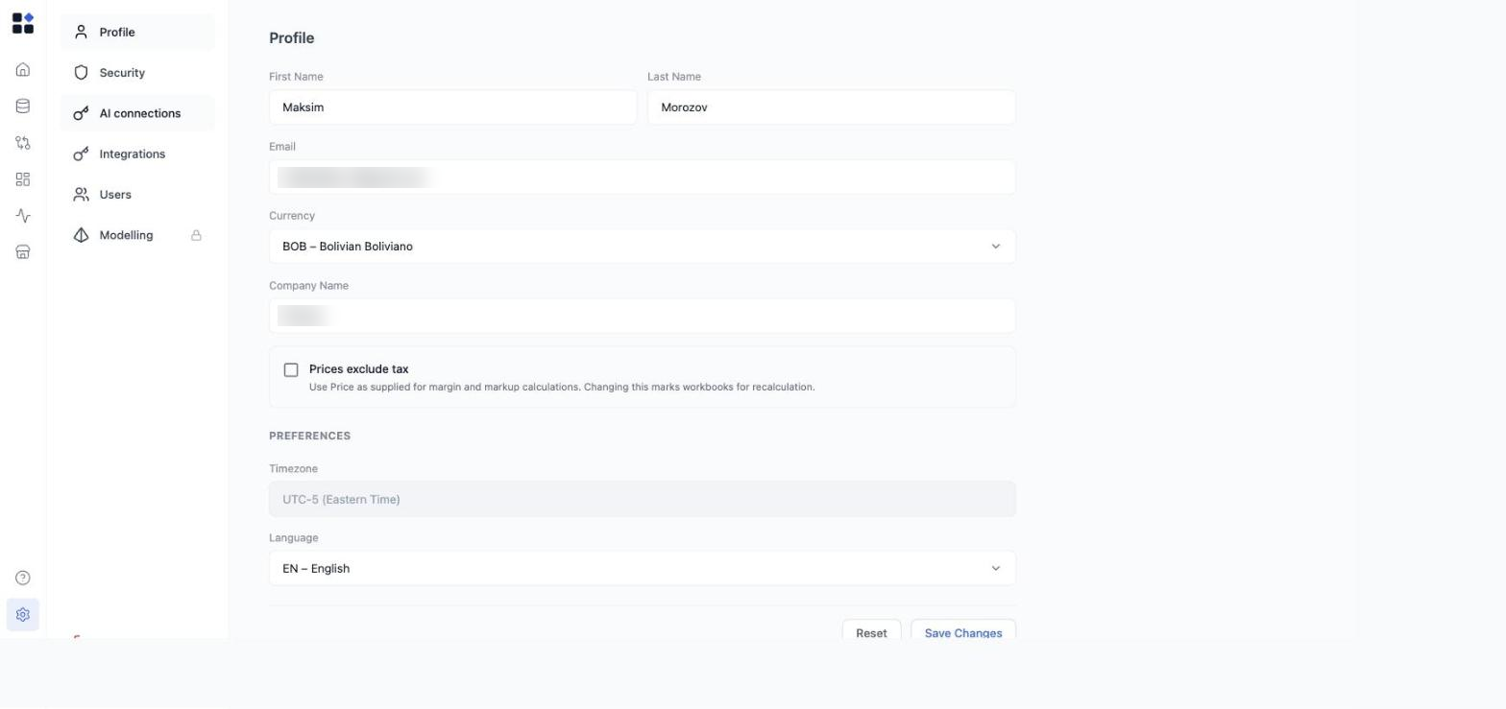Open the database icon in the left rail
Screen dimensions: 1506x709
tap(23, 106)
